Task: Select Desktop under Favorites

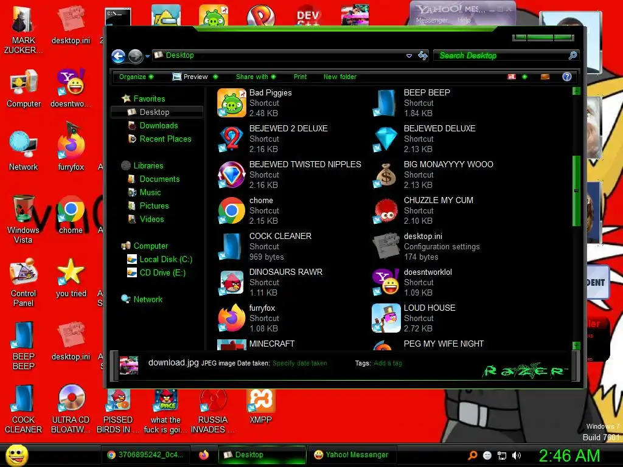Action: [x=157, y=112]
